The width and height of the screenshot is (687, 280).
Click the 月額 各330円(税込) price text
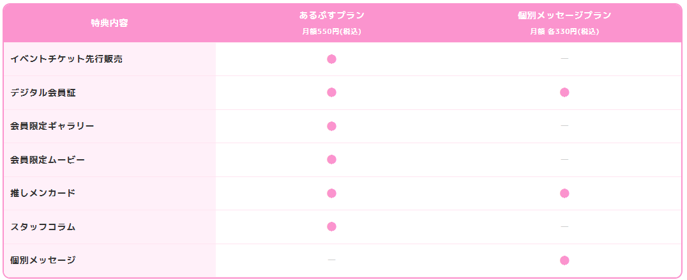564,31
